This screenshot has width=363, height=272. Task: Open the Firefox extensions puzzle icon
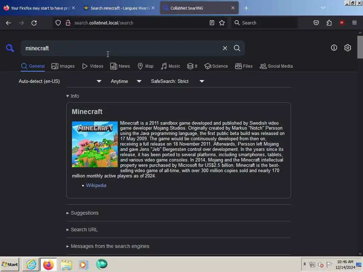(x=329, y=23)
